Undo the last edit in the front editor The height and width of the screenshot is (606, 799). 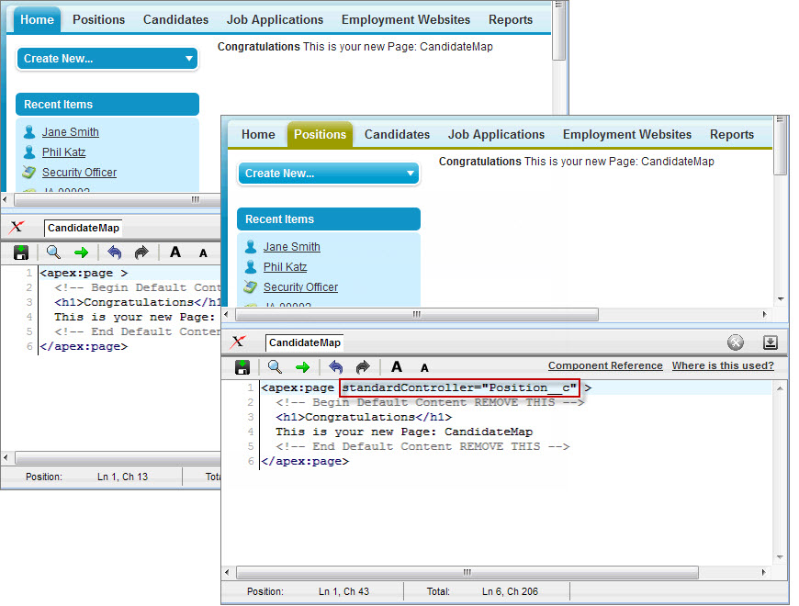coord(335,366)
